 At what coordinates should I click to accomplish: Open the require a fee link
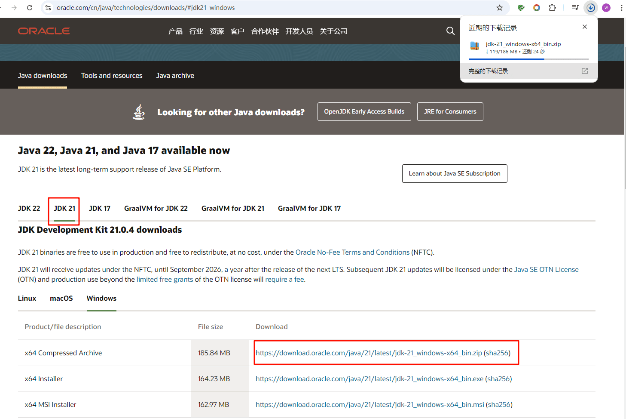(x=284, y=279)
